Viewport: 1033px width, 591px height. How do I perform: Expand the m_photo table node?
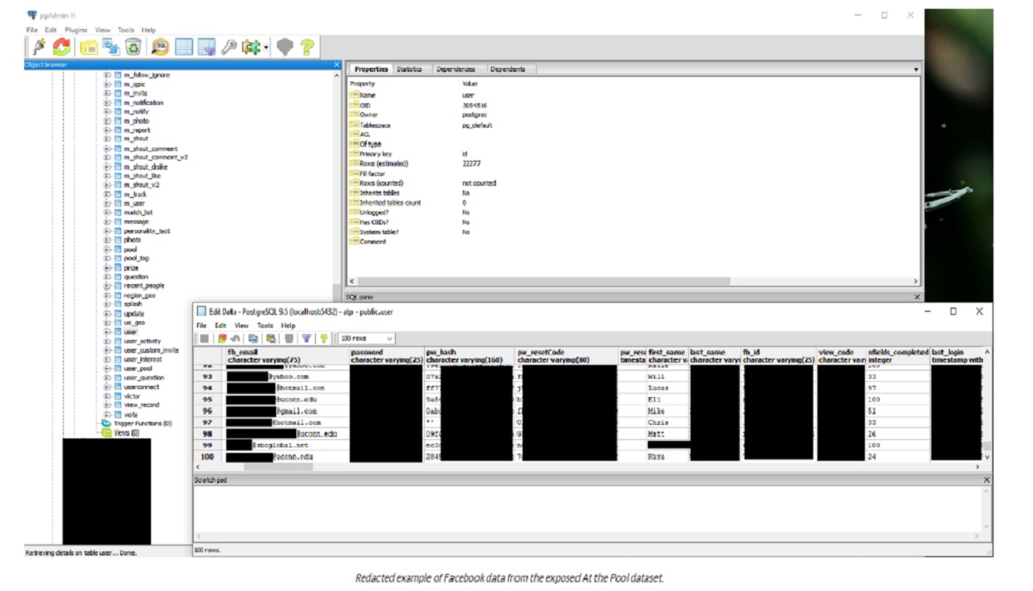[x=107, y=121]
